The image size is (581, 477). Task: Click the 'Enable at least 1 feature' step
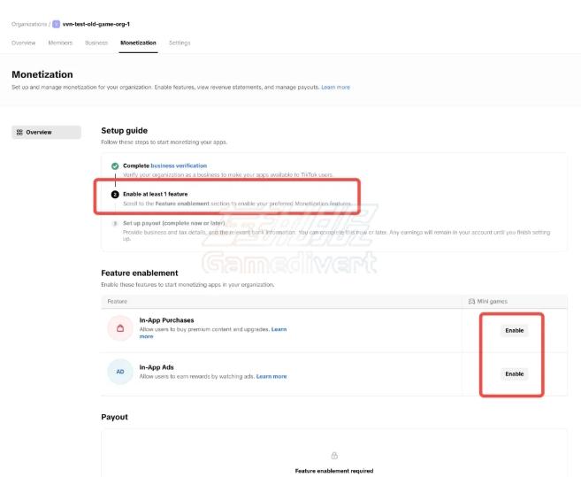point(156,194)
